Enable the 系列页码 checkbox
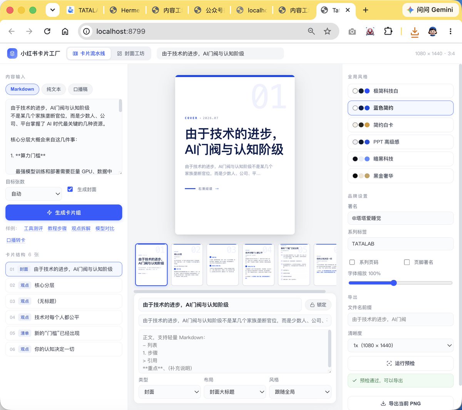 pos(352,262)
